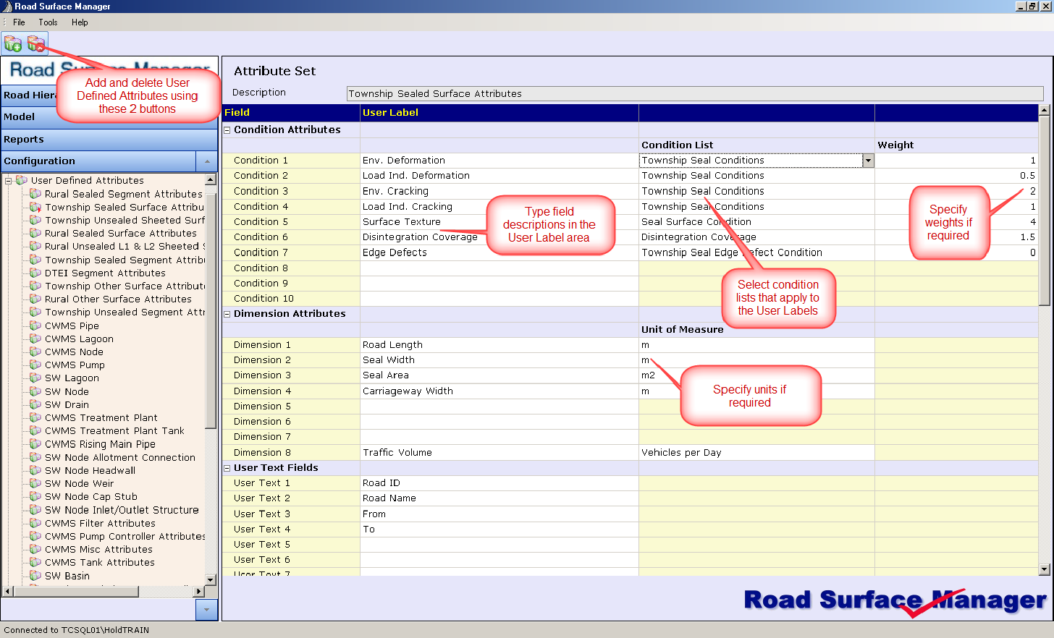This screenshot has height=638, width=1054.
Task: Click icon beside Rural Sealed Segment Attributes
Action: (35, 194)
